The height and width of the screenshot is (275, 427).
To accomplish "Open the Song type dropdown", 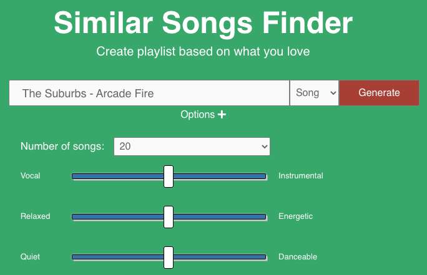I will pyautogui.click(x=314, y=93).
